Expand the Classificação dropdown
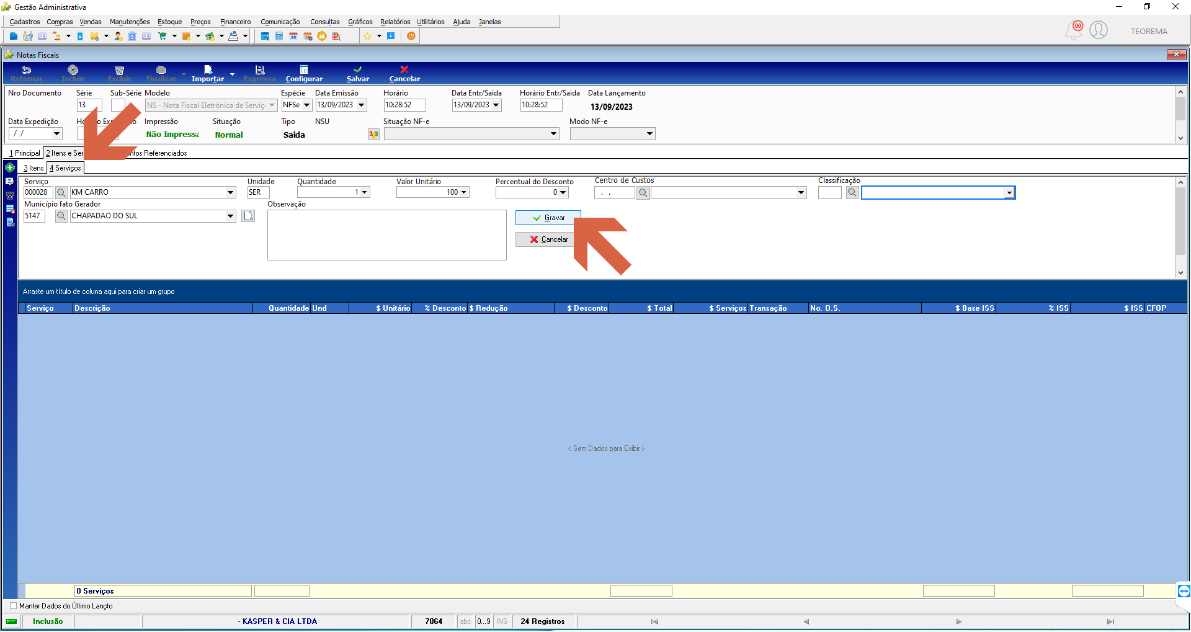Image resolution: width=1191 pixels, height=632 pixels. 1009,193
